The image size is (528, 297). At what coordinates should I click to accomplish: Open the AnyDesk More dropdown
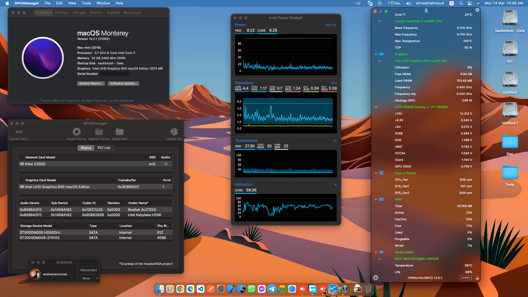point(89,278)
